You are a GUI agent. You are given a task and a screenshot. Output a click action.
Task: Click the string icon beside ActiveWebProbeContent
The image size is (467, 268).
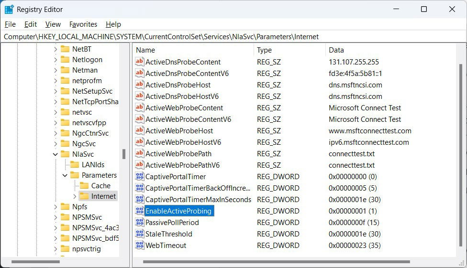[139, 107]
